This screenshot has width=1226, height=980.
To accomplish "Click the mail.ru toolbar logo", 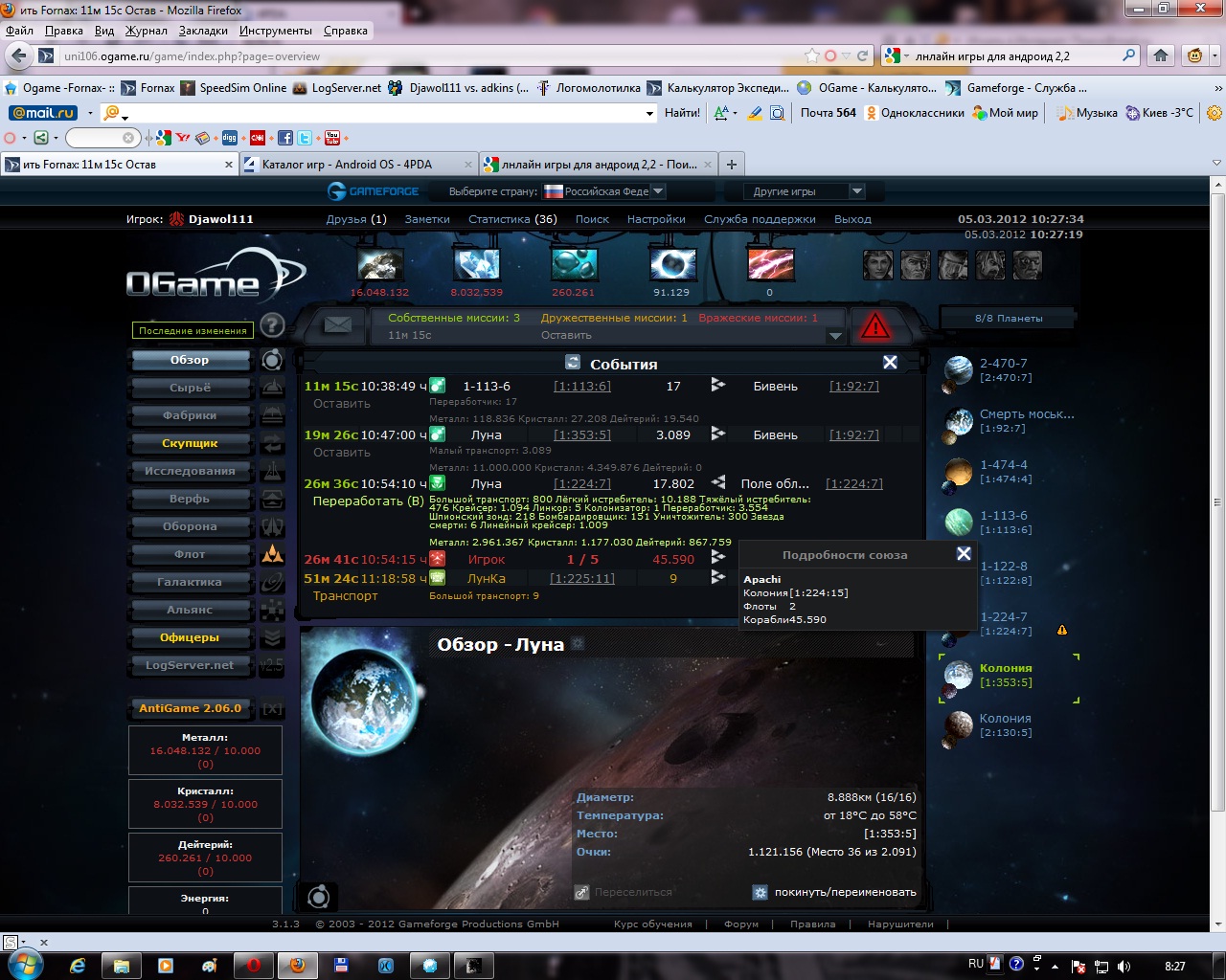I will pos(43,112).
